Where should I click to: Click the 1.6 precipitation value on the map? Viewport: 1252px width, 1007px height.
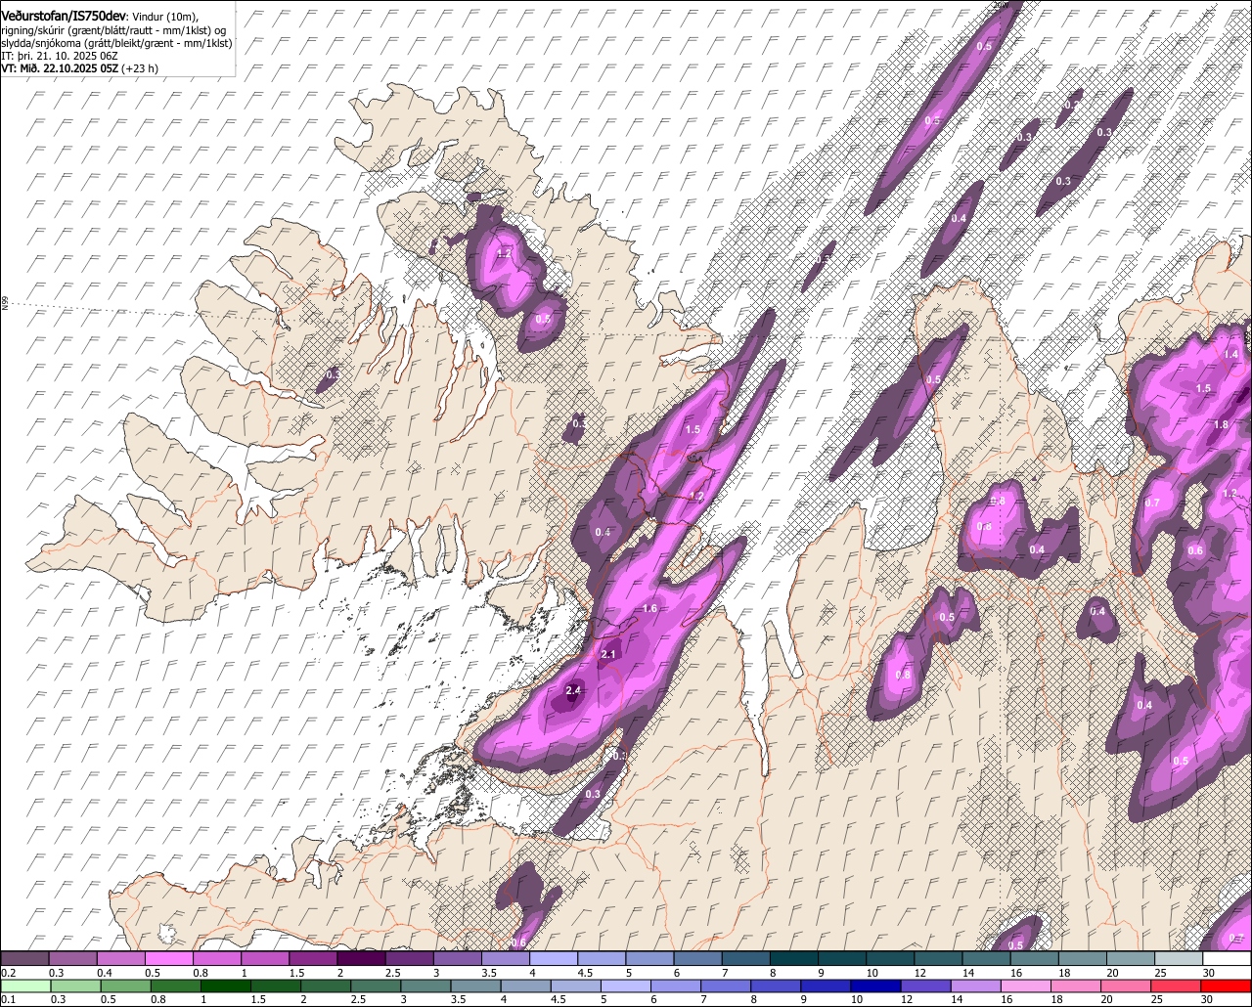coord(649,609)
